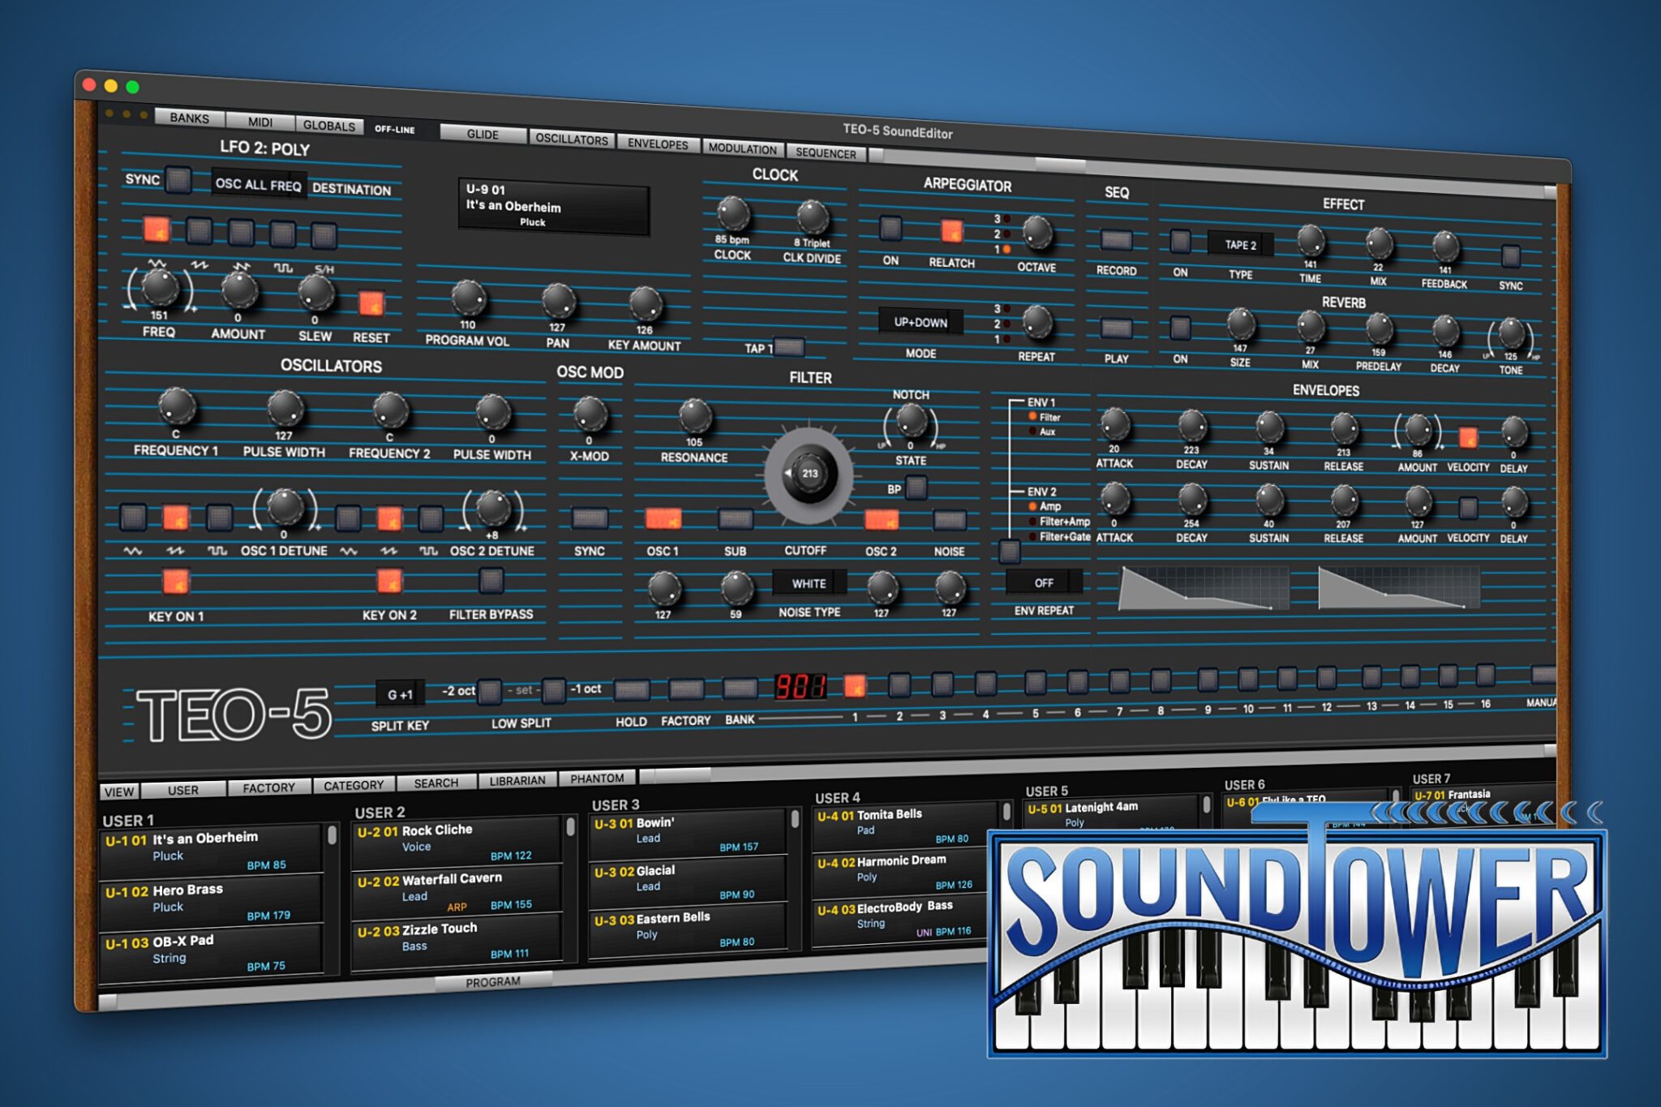Image resolution: width=1661 pixels, height=1107 pixels.
Task: Click the PROGRAM VOL knob
Action: pos(468,298)
